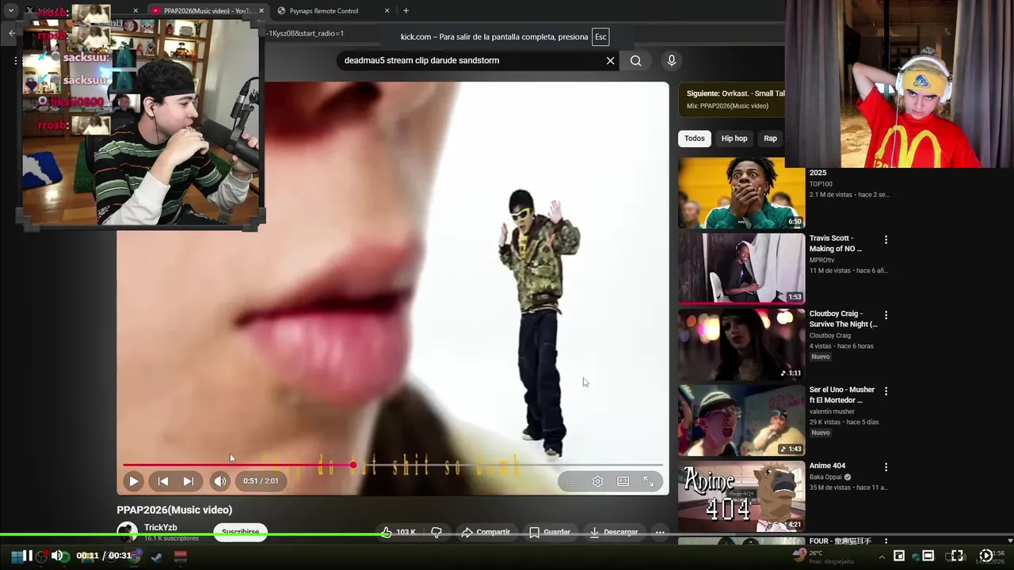Play the PPAP2026 YouTube video

(133, 481)
